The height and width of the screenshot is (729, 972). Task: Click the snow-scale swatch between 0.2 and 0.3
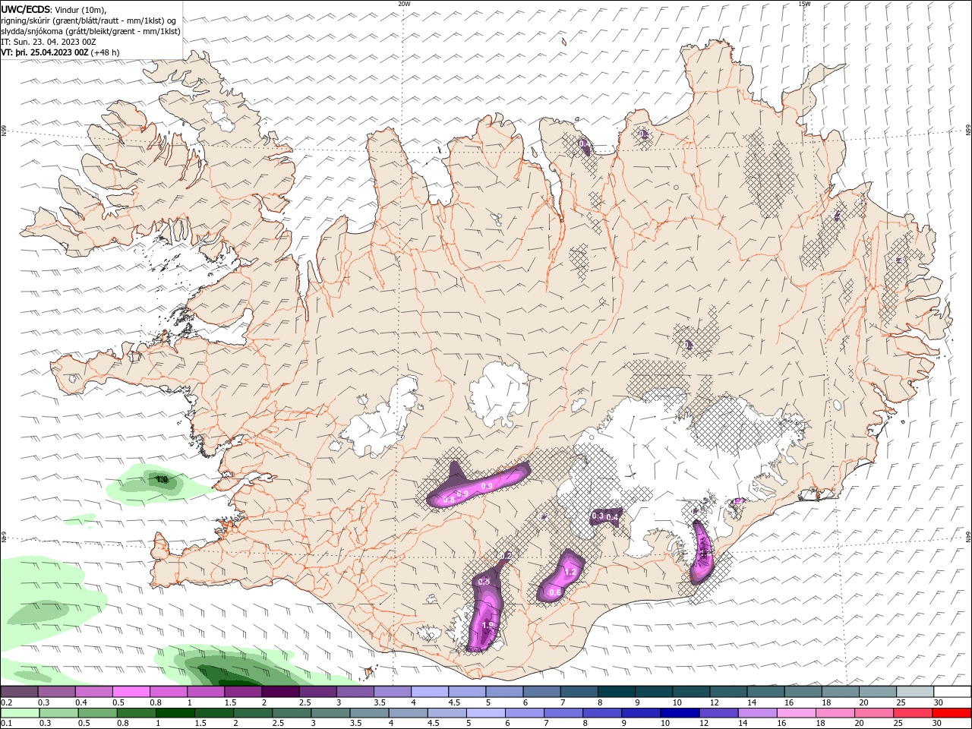pos(19,692)
